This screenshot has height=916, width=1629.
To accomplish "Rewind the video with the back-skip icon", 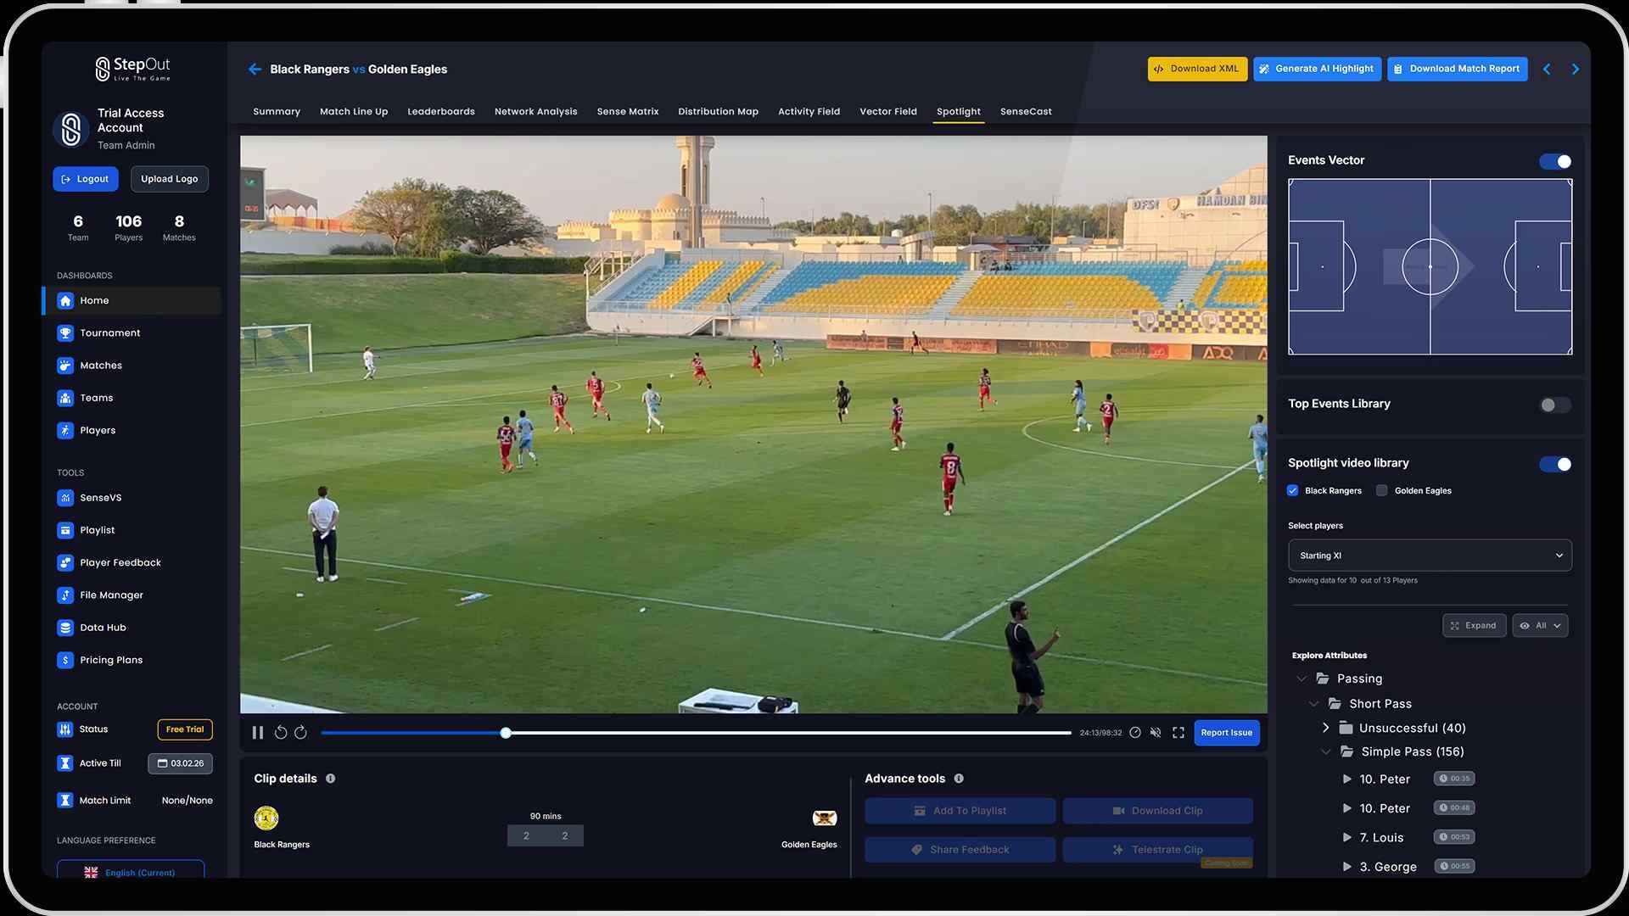I will [281, 733].
